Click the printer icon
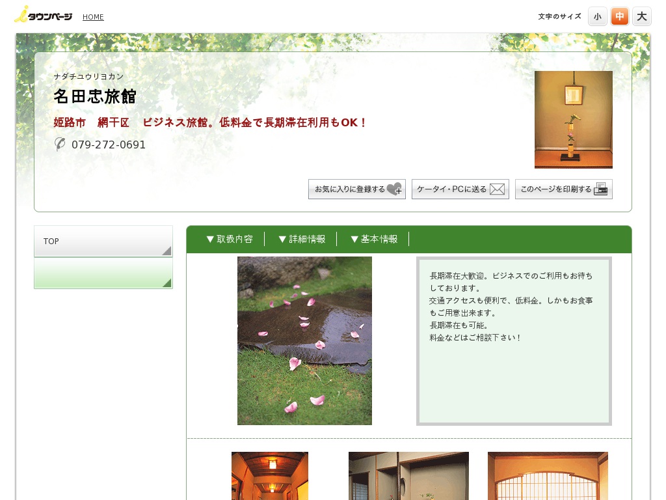 [600, 189]
